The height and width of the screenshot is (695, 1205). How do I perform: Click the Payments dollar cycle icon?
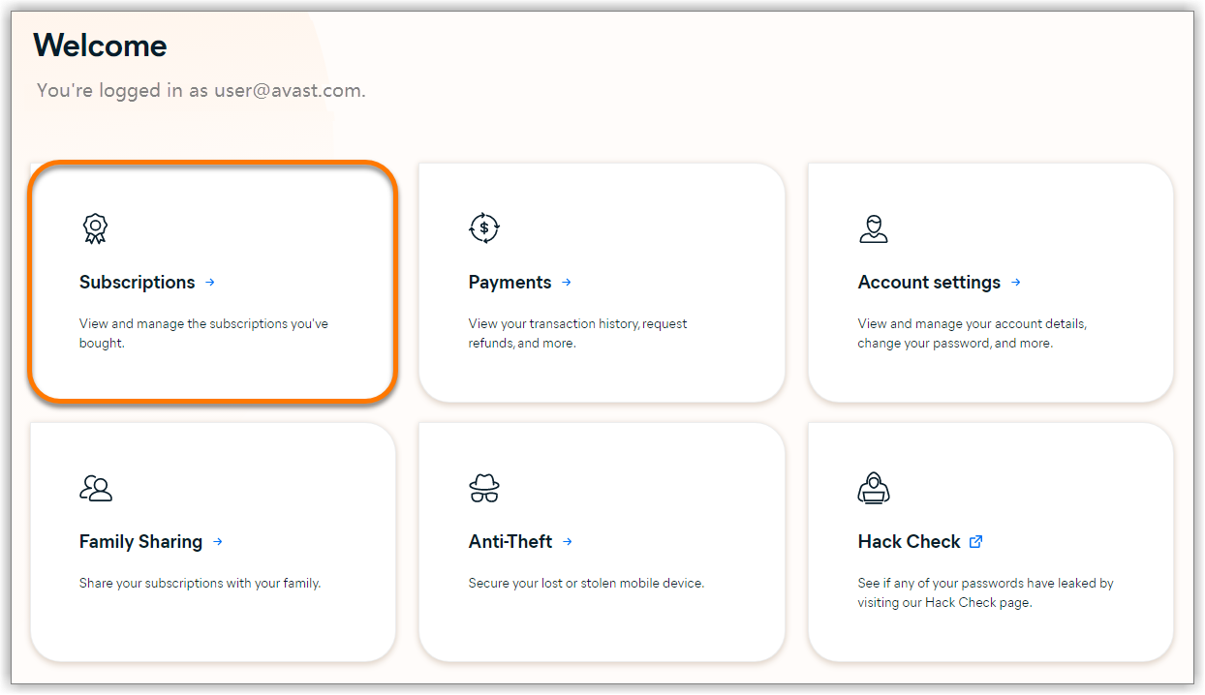tap(484, 228)
